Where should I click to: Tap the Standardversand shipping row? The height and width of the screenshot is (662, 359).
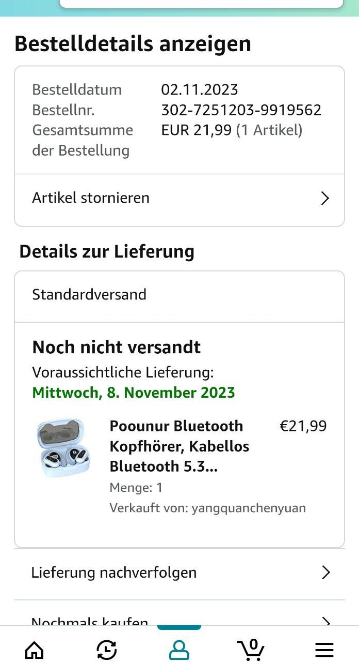tap(179, 295)
